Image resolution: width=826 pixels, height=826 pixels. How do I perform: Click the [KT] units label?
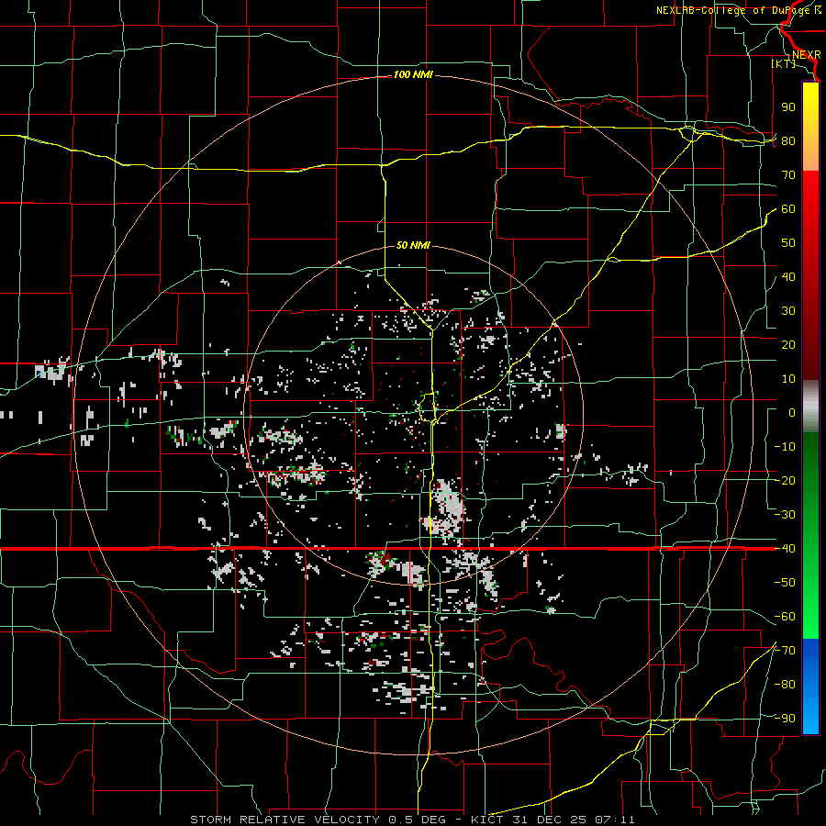(x=784, y=63)
